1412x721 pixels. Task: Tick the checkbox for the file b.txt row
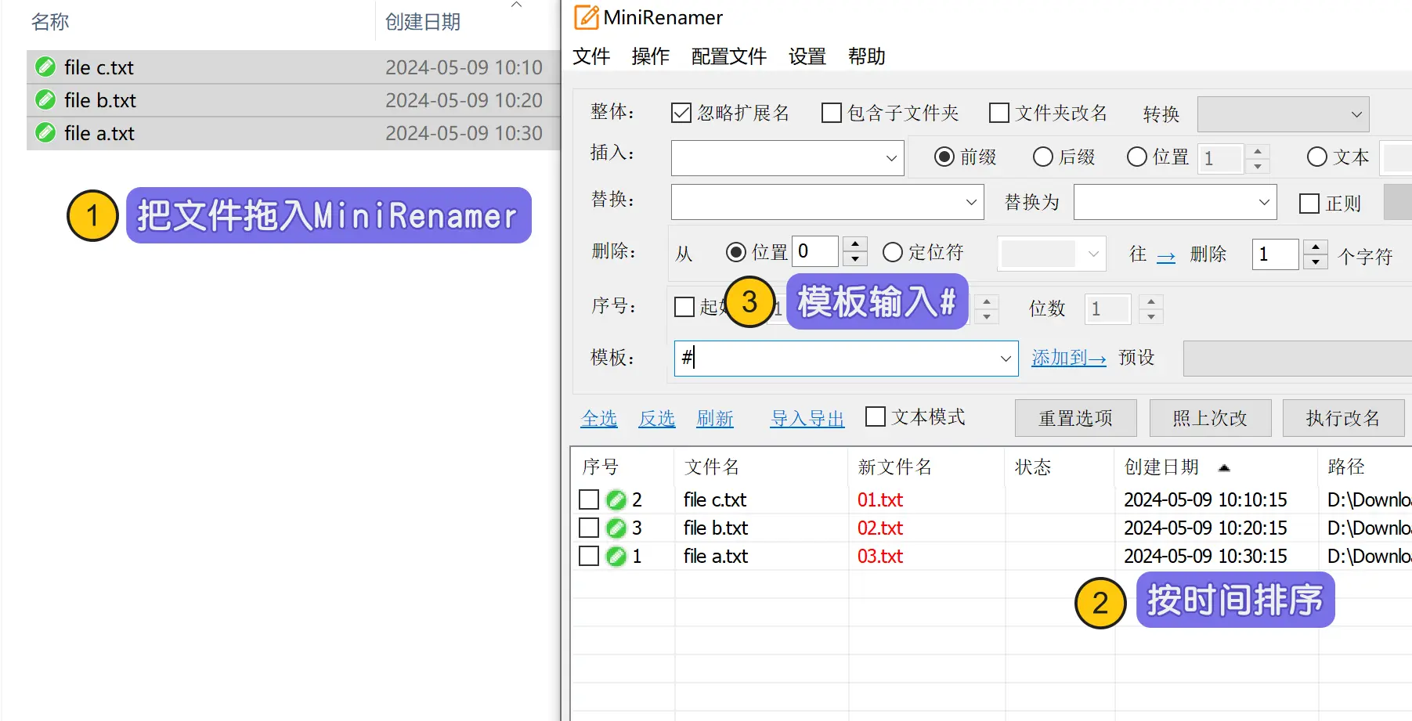tap(589, 528)
